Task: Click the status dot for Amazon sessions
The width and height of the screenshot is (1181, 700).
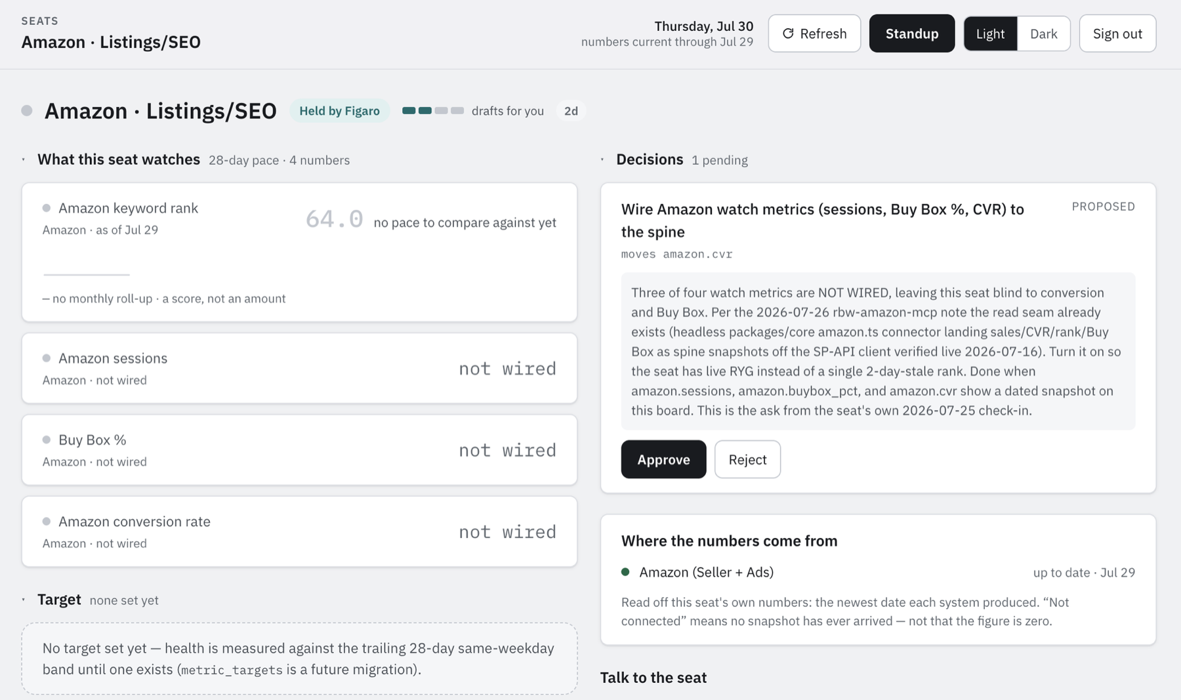Action: (x=47, y=358)
